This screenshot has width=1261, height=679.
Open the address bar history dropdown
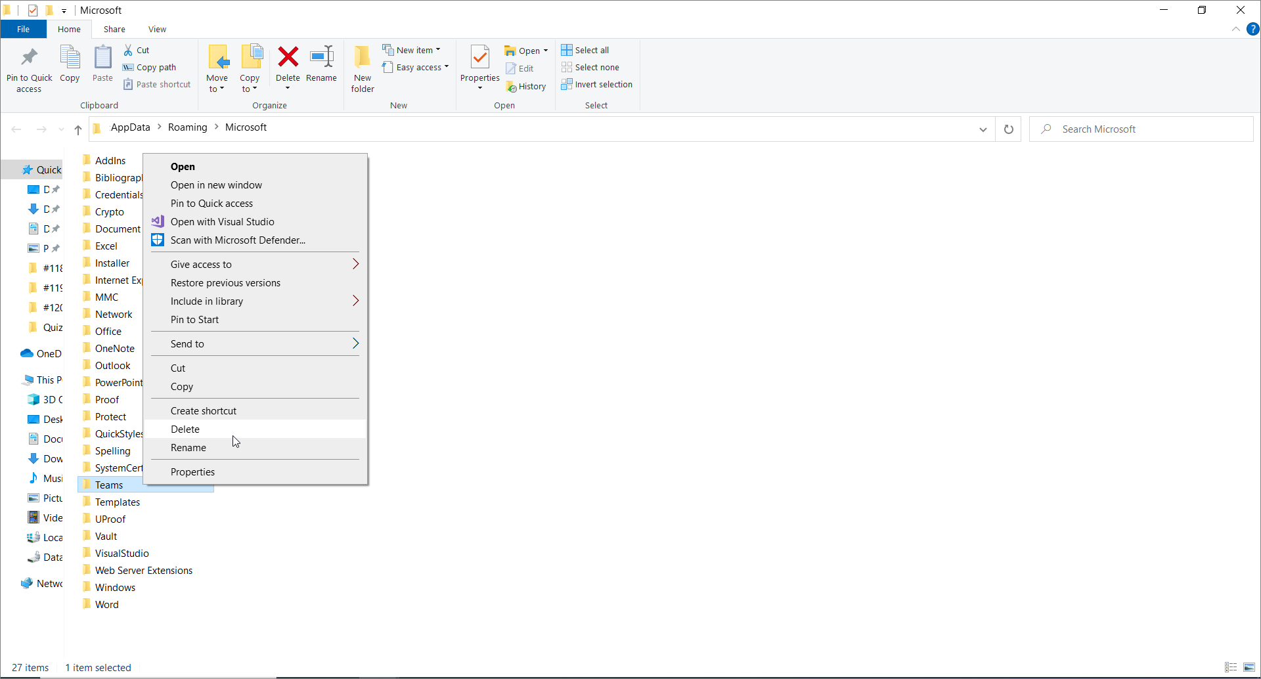click(x=983, y=129)
